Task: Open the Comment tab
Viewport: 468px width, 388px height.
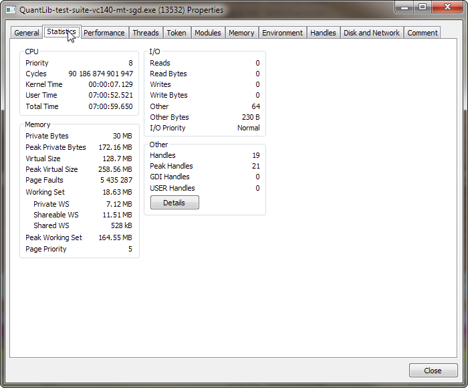Action: tap(422, 33)
